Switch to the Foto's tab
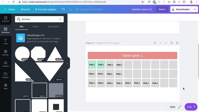The image size is (199, 112). tap(36, 26)
